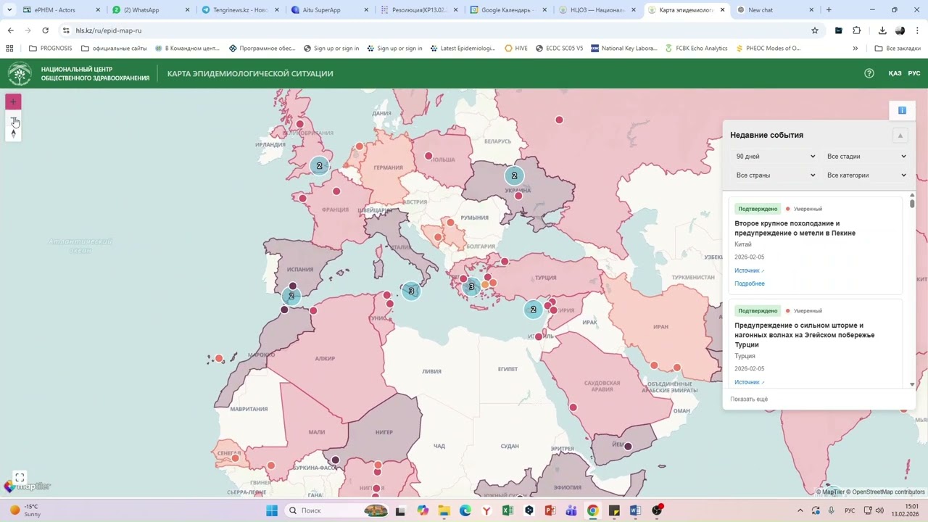Screen dimensions: 928x522
Task: Open a new browser tab
Action: pyautogui.click(x=829, y=10)
